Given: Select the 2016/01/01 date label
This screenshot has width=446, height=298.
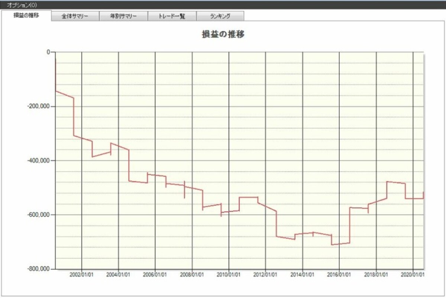Looking at the screenshot, I should tap(340, 275).
